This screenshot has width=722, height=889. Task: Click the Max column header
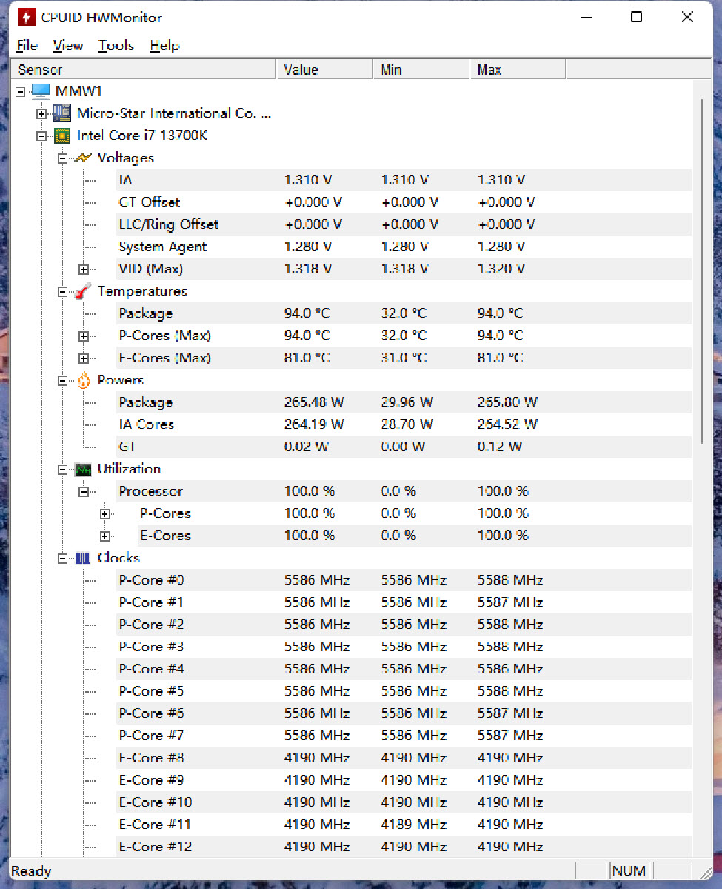point(518,70)
